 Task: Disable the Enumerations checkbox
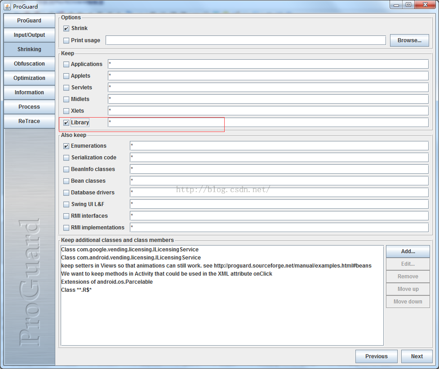tap(66, 146)
